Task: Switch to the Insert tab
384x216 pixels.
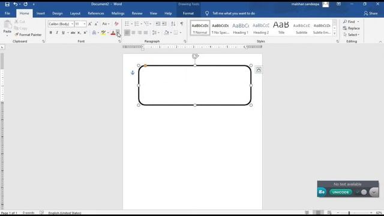Action: tap(41, 13)
